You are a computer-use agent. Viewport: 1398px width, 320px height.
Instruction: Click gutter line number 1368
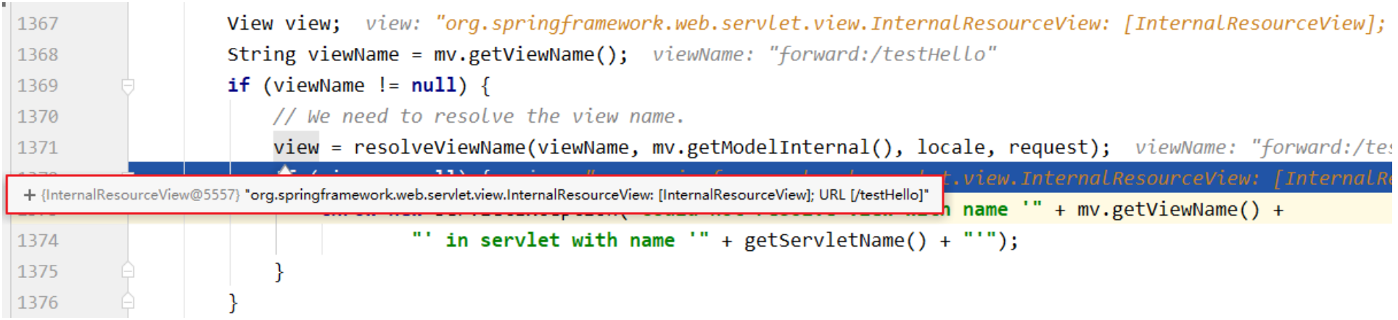[38, 55]
